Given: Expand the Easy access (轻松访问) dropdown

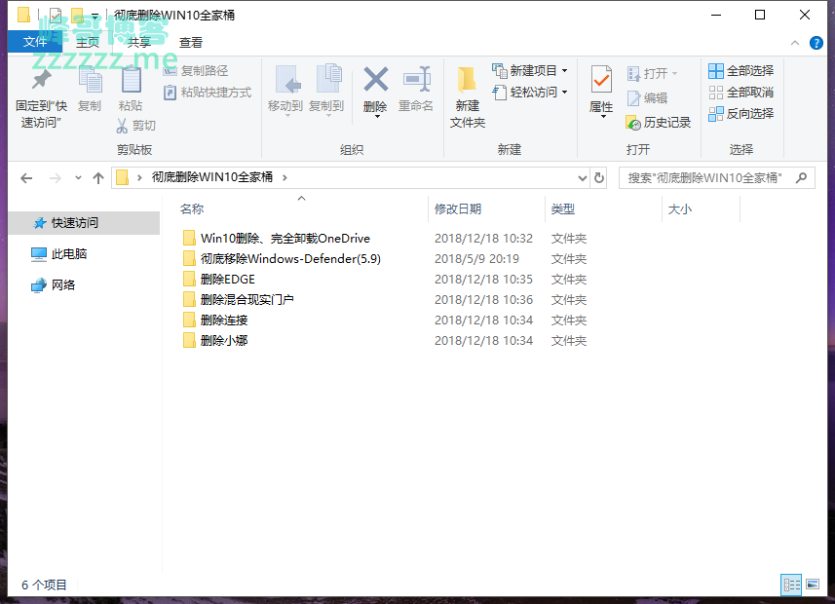Looking at the screenshot, I should (x=564, y=93).
